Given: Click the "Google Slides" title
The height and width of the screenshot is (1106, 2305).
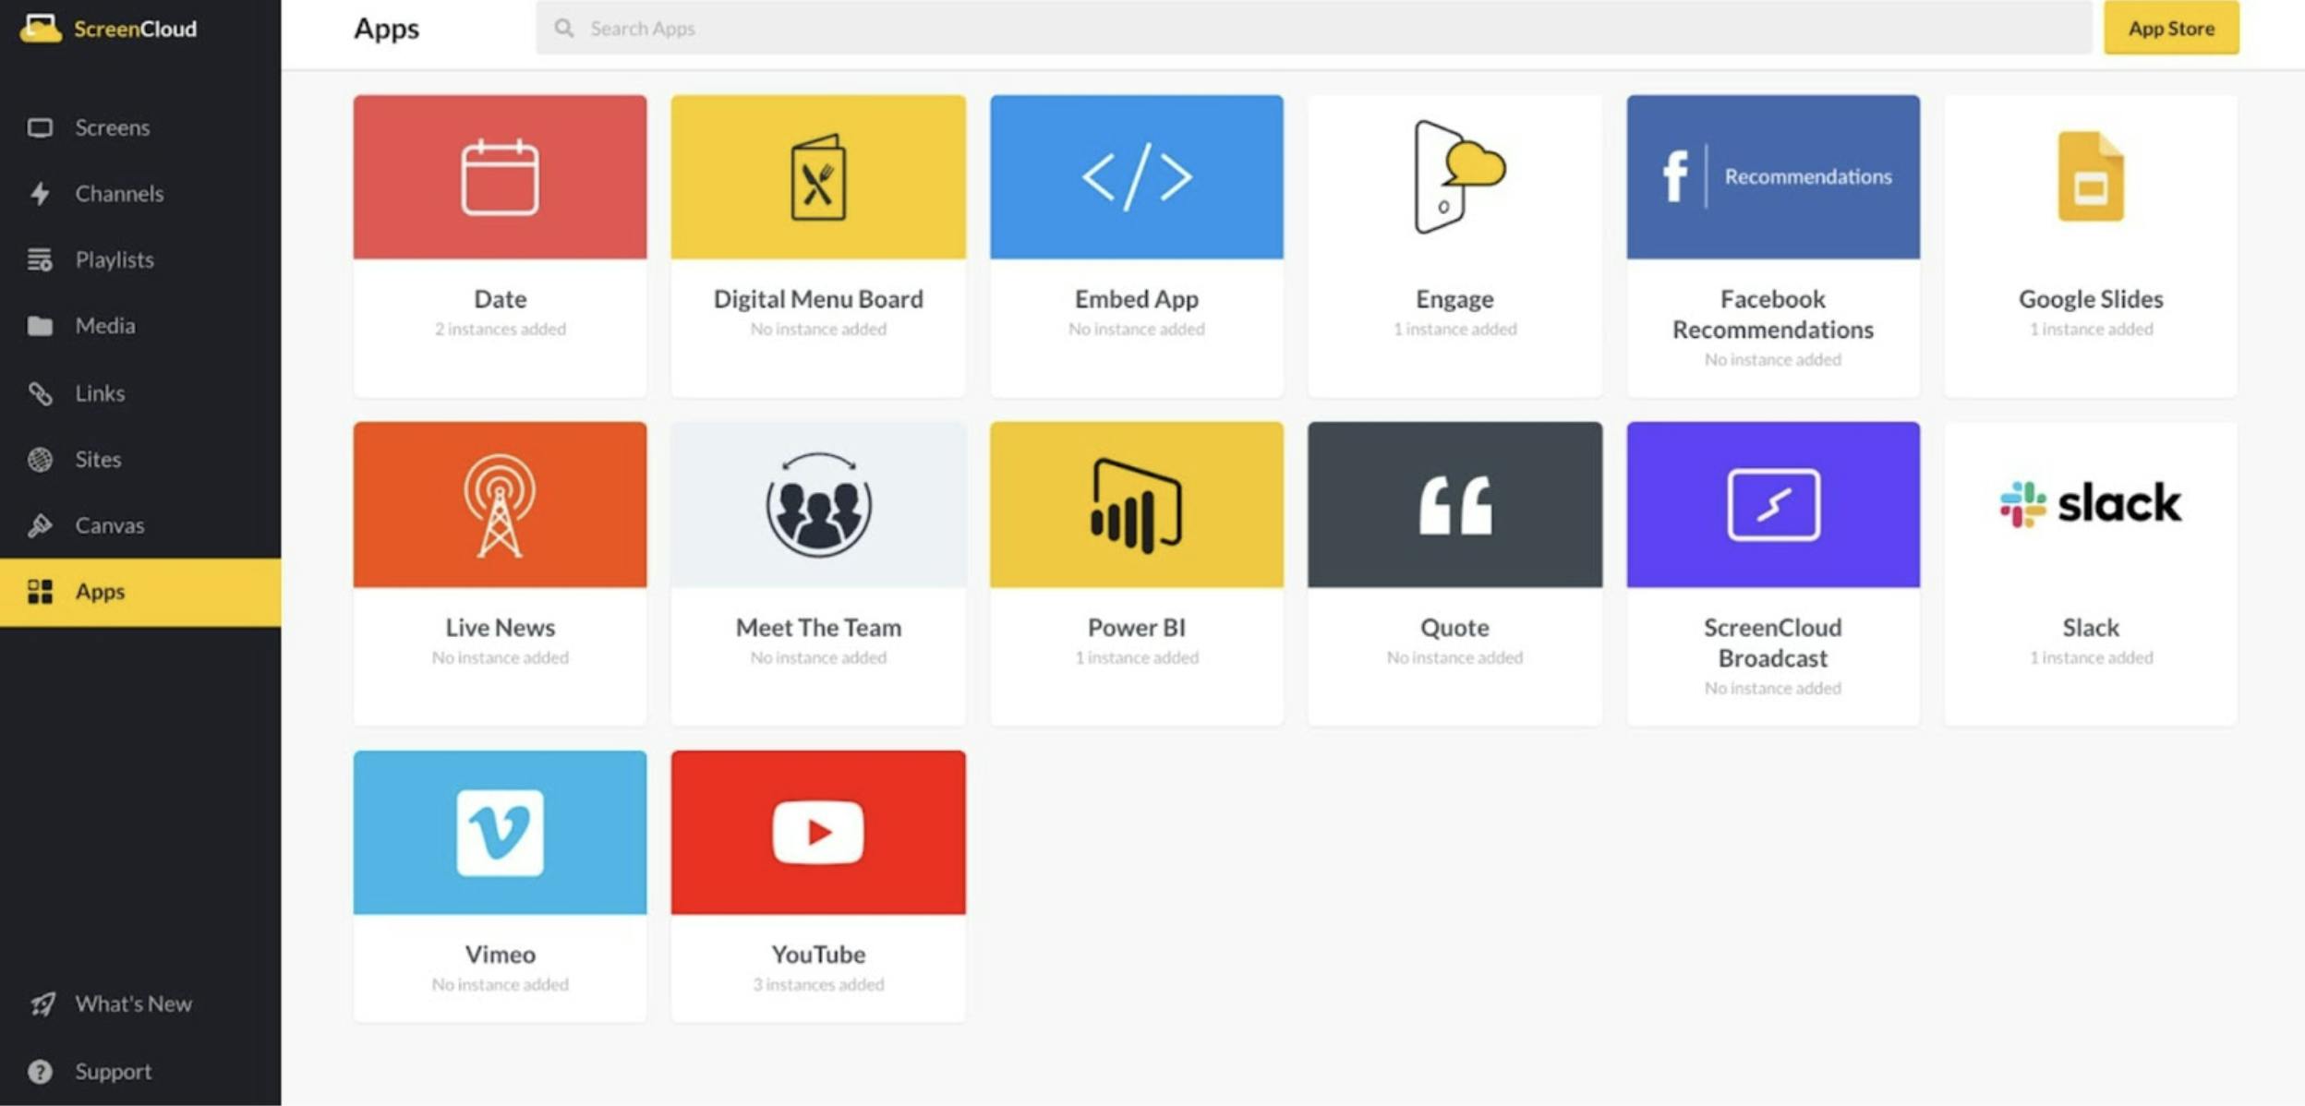Looking at the screenshot, I should tap(2091, 299).
